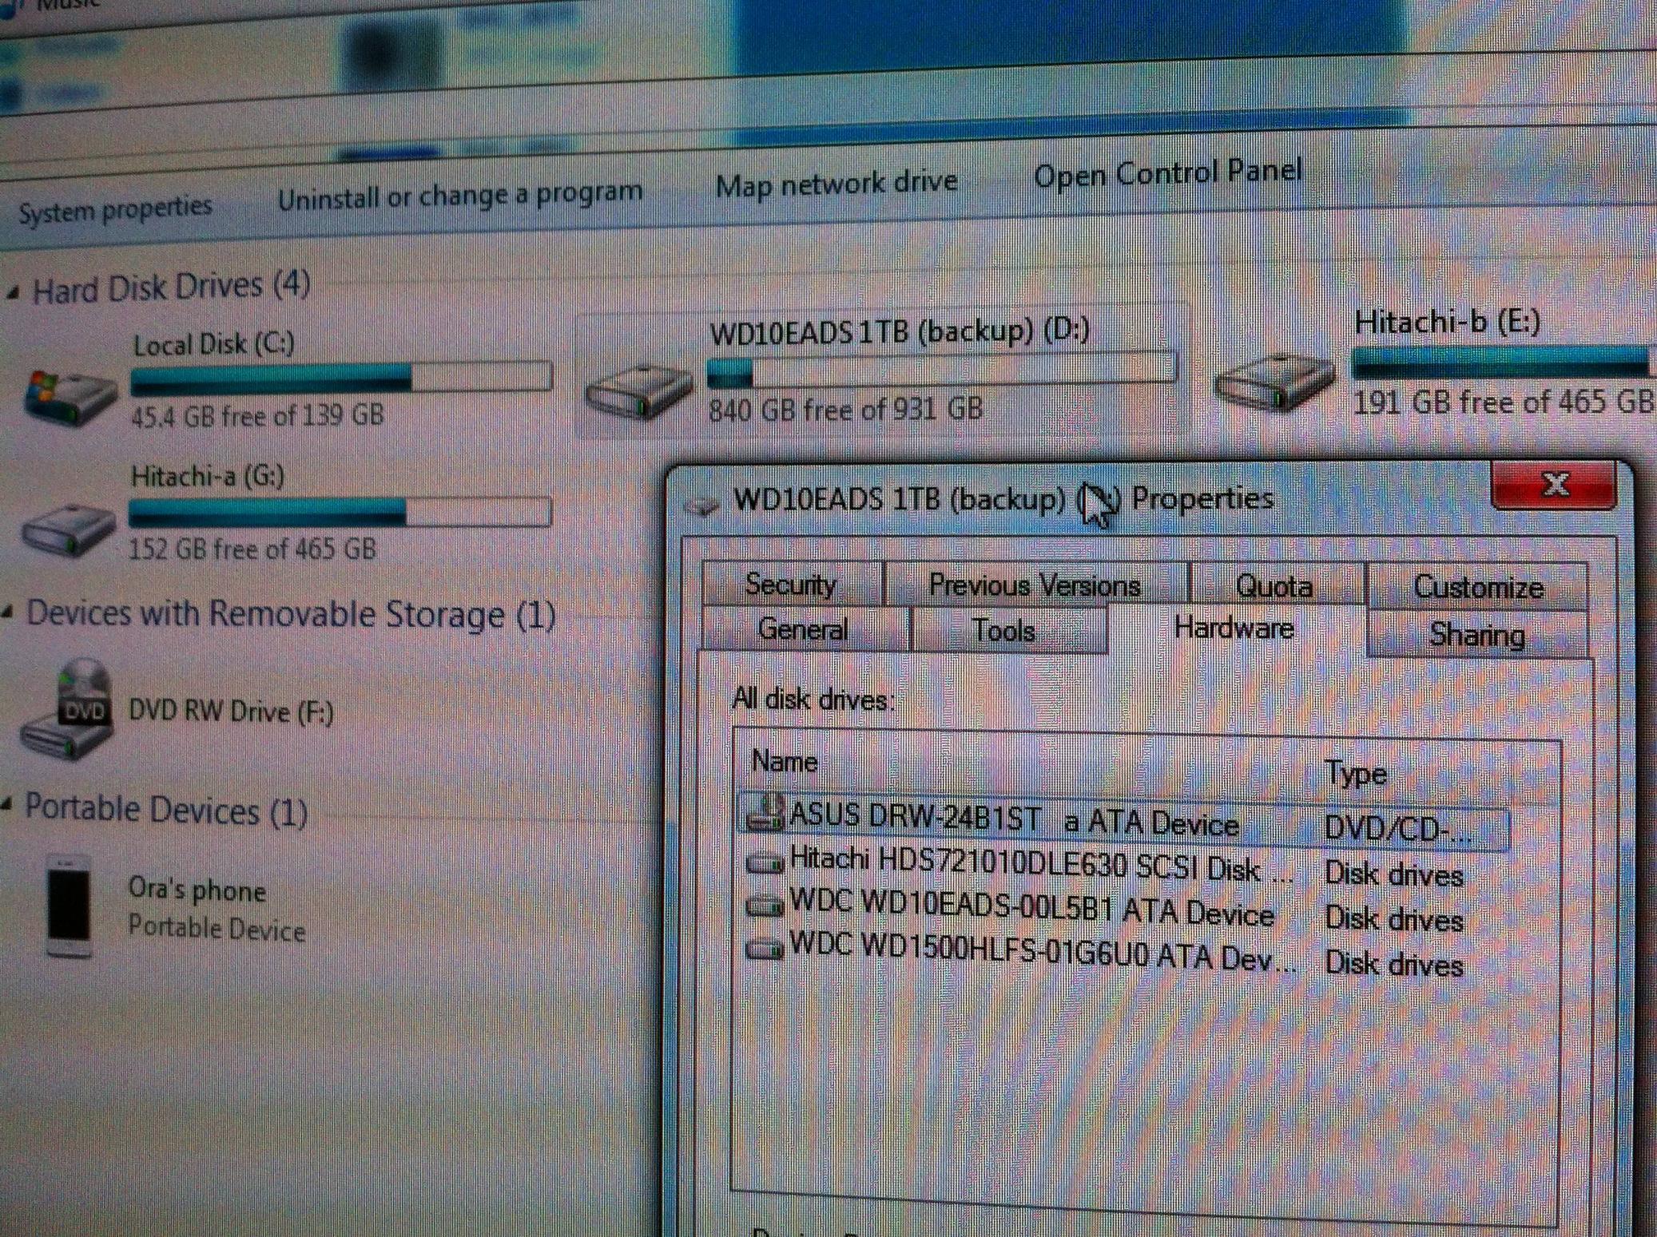The height and width of the screenshot is (1237, 1657).
Task: Select Ora's phone portable device icon
Action: pos(69,906)
